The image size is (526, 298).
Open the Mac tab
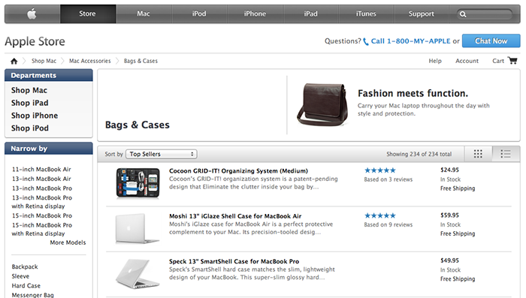144,14
